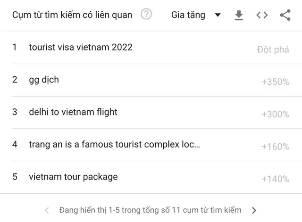
Task: Open the embed code icon
Action: click(262, 15)
